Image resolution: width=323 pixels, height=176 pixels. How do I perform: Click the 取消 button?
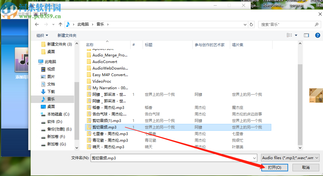tap(306, 167)
